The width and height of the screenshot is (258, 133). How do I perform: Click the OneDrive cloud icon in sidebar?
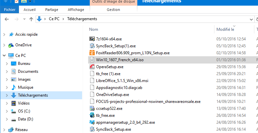tap(11, 45)
